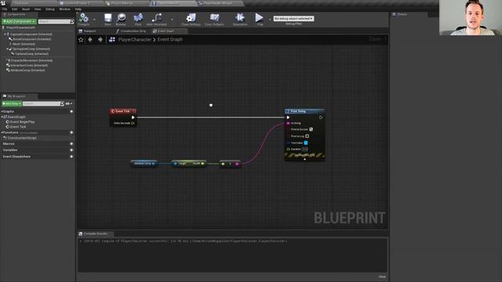
Task: Click Duration input pin on Print String
Action: pos(288,149)
